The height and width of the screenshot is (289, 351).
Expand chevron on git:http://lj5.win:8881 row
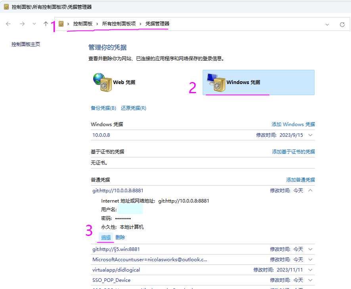click(310, 249)
